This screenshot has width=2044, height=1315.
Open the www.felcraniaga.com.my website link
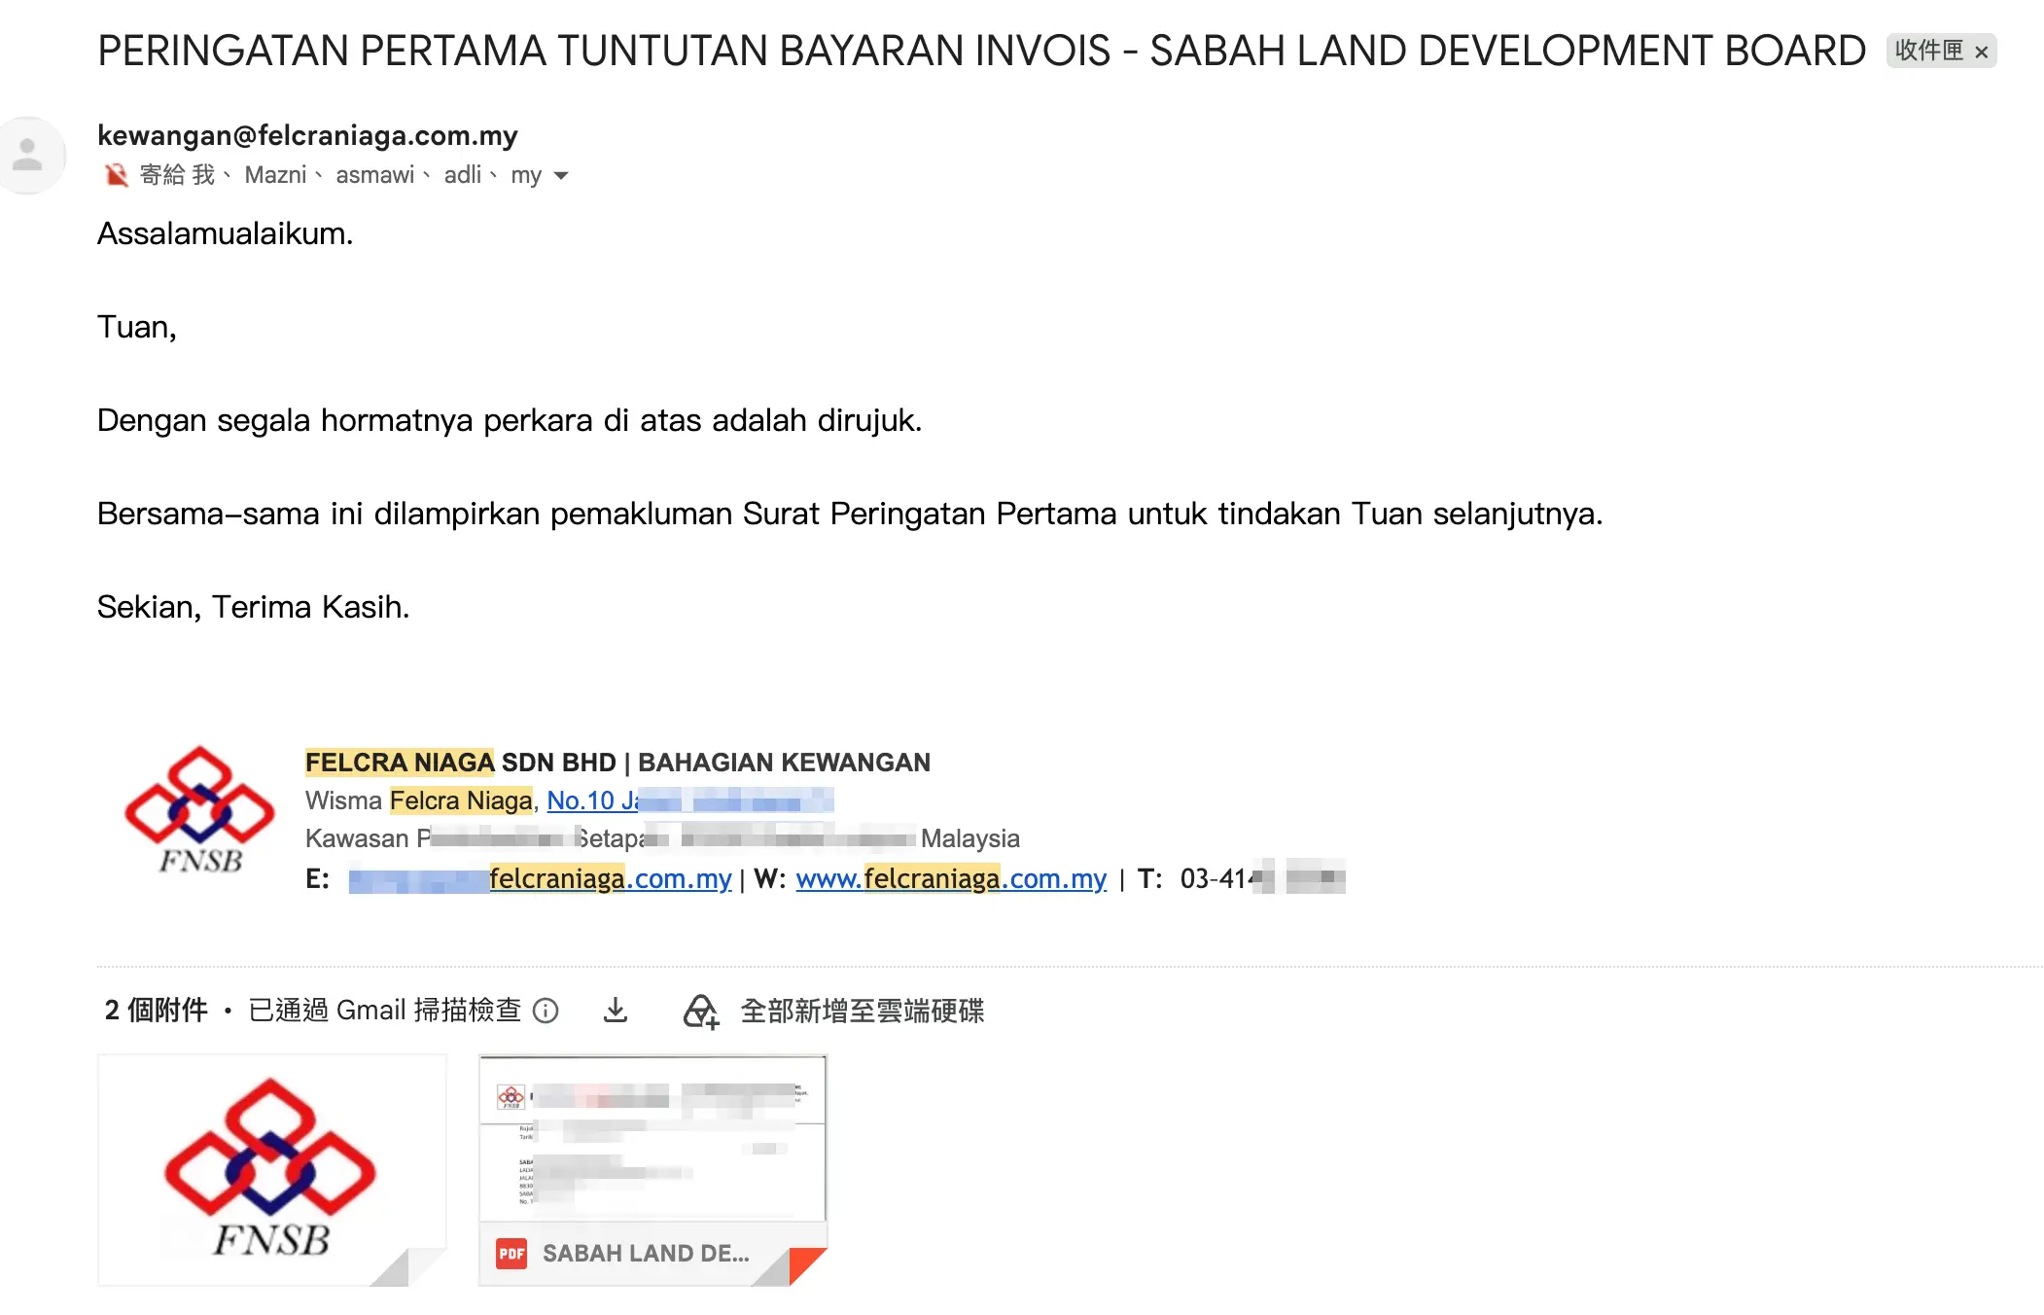click(x=951, y=878)
